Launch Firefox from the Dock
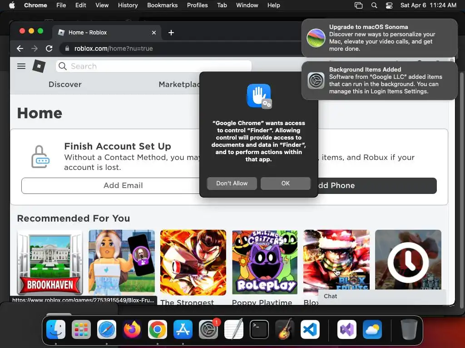The width and height of the screenshot is (465, 348). [132, 329]
